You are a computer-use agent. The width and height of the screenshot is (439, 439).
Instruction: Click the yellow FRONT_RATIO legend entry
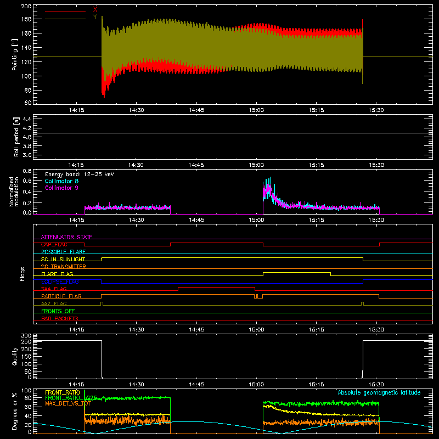tap(63, 392)
